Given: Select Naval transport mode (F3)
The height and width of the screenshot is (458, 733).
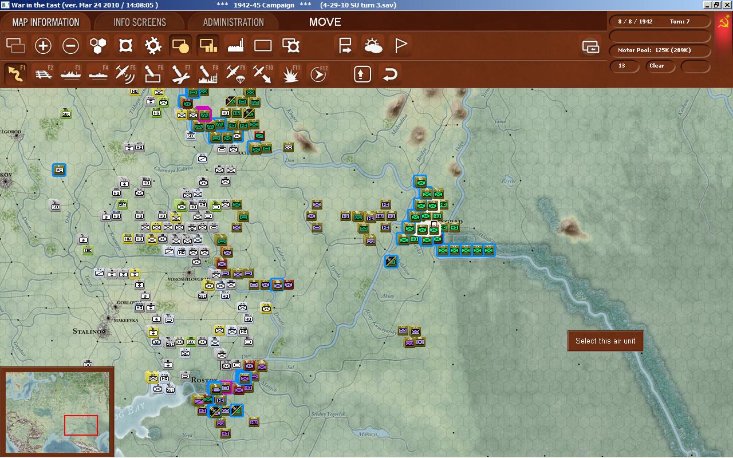Looking at the screenshot, I should (x=70, y=74).
